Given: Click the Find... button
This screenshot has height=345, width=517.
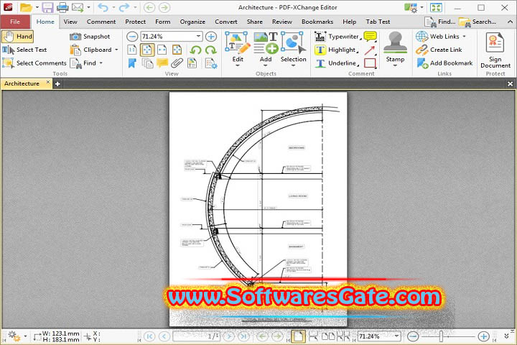Looking at the screenshot, I should pos(440,22).
